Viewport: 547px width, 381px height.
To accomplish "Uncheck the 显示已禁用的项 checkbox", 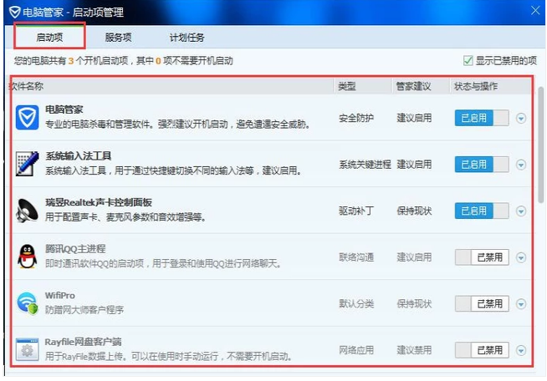I will point(468,61).
